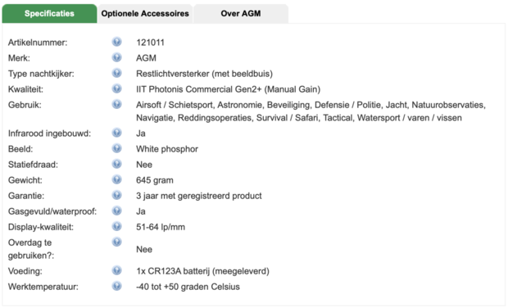Click the question icon beside Gebruik
Image resolution: width=508 pixels, height=308 pixels.
[116, 104]
